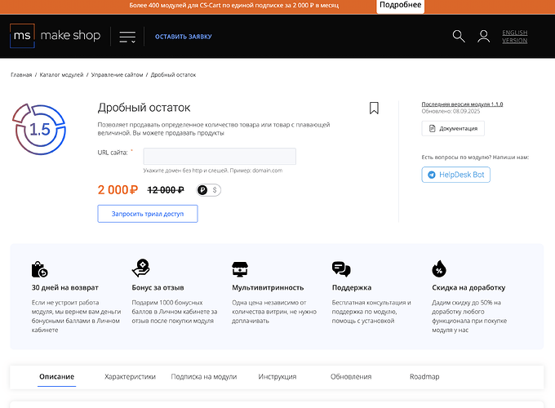Click Запросить триал доступ button
555x408 pixels.
tap(148, 214)
